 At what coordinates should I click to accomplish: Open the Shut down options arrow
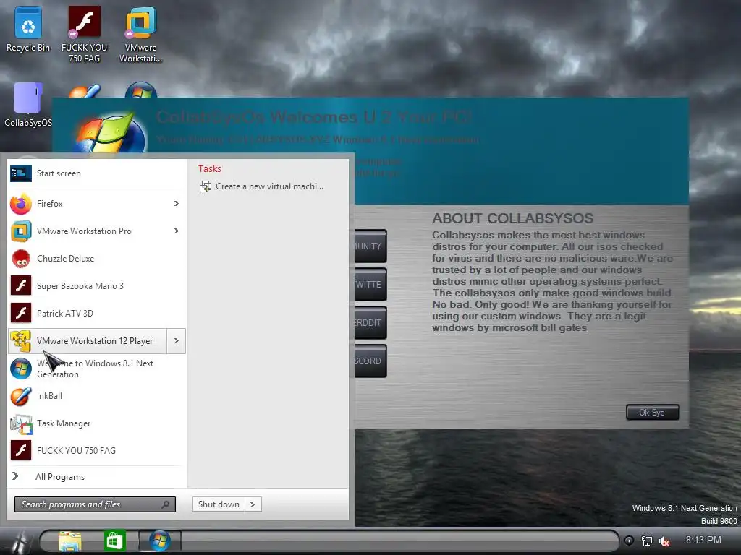pyautogui.click(x=253, y=504)
